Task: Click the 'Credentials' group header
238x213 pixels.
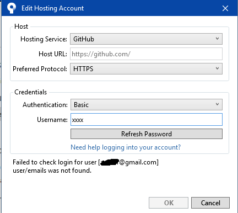Action: (x=30, y=92)
